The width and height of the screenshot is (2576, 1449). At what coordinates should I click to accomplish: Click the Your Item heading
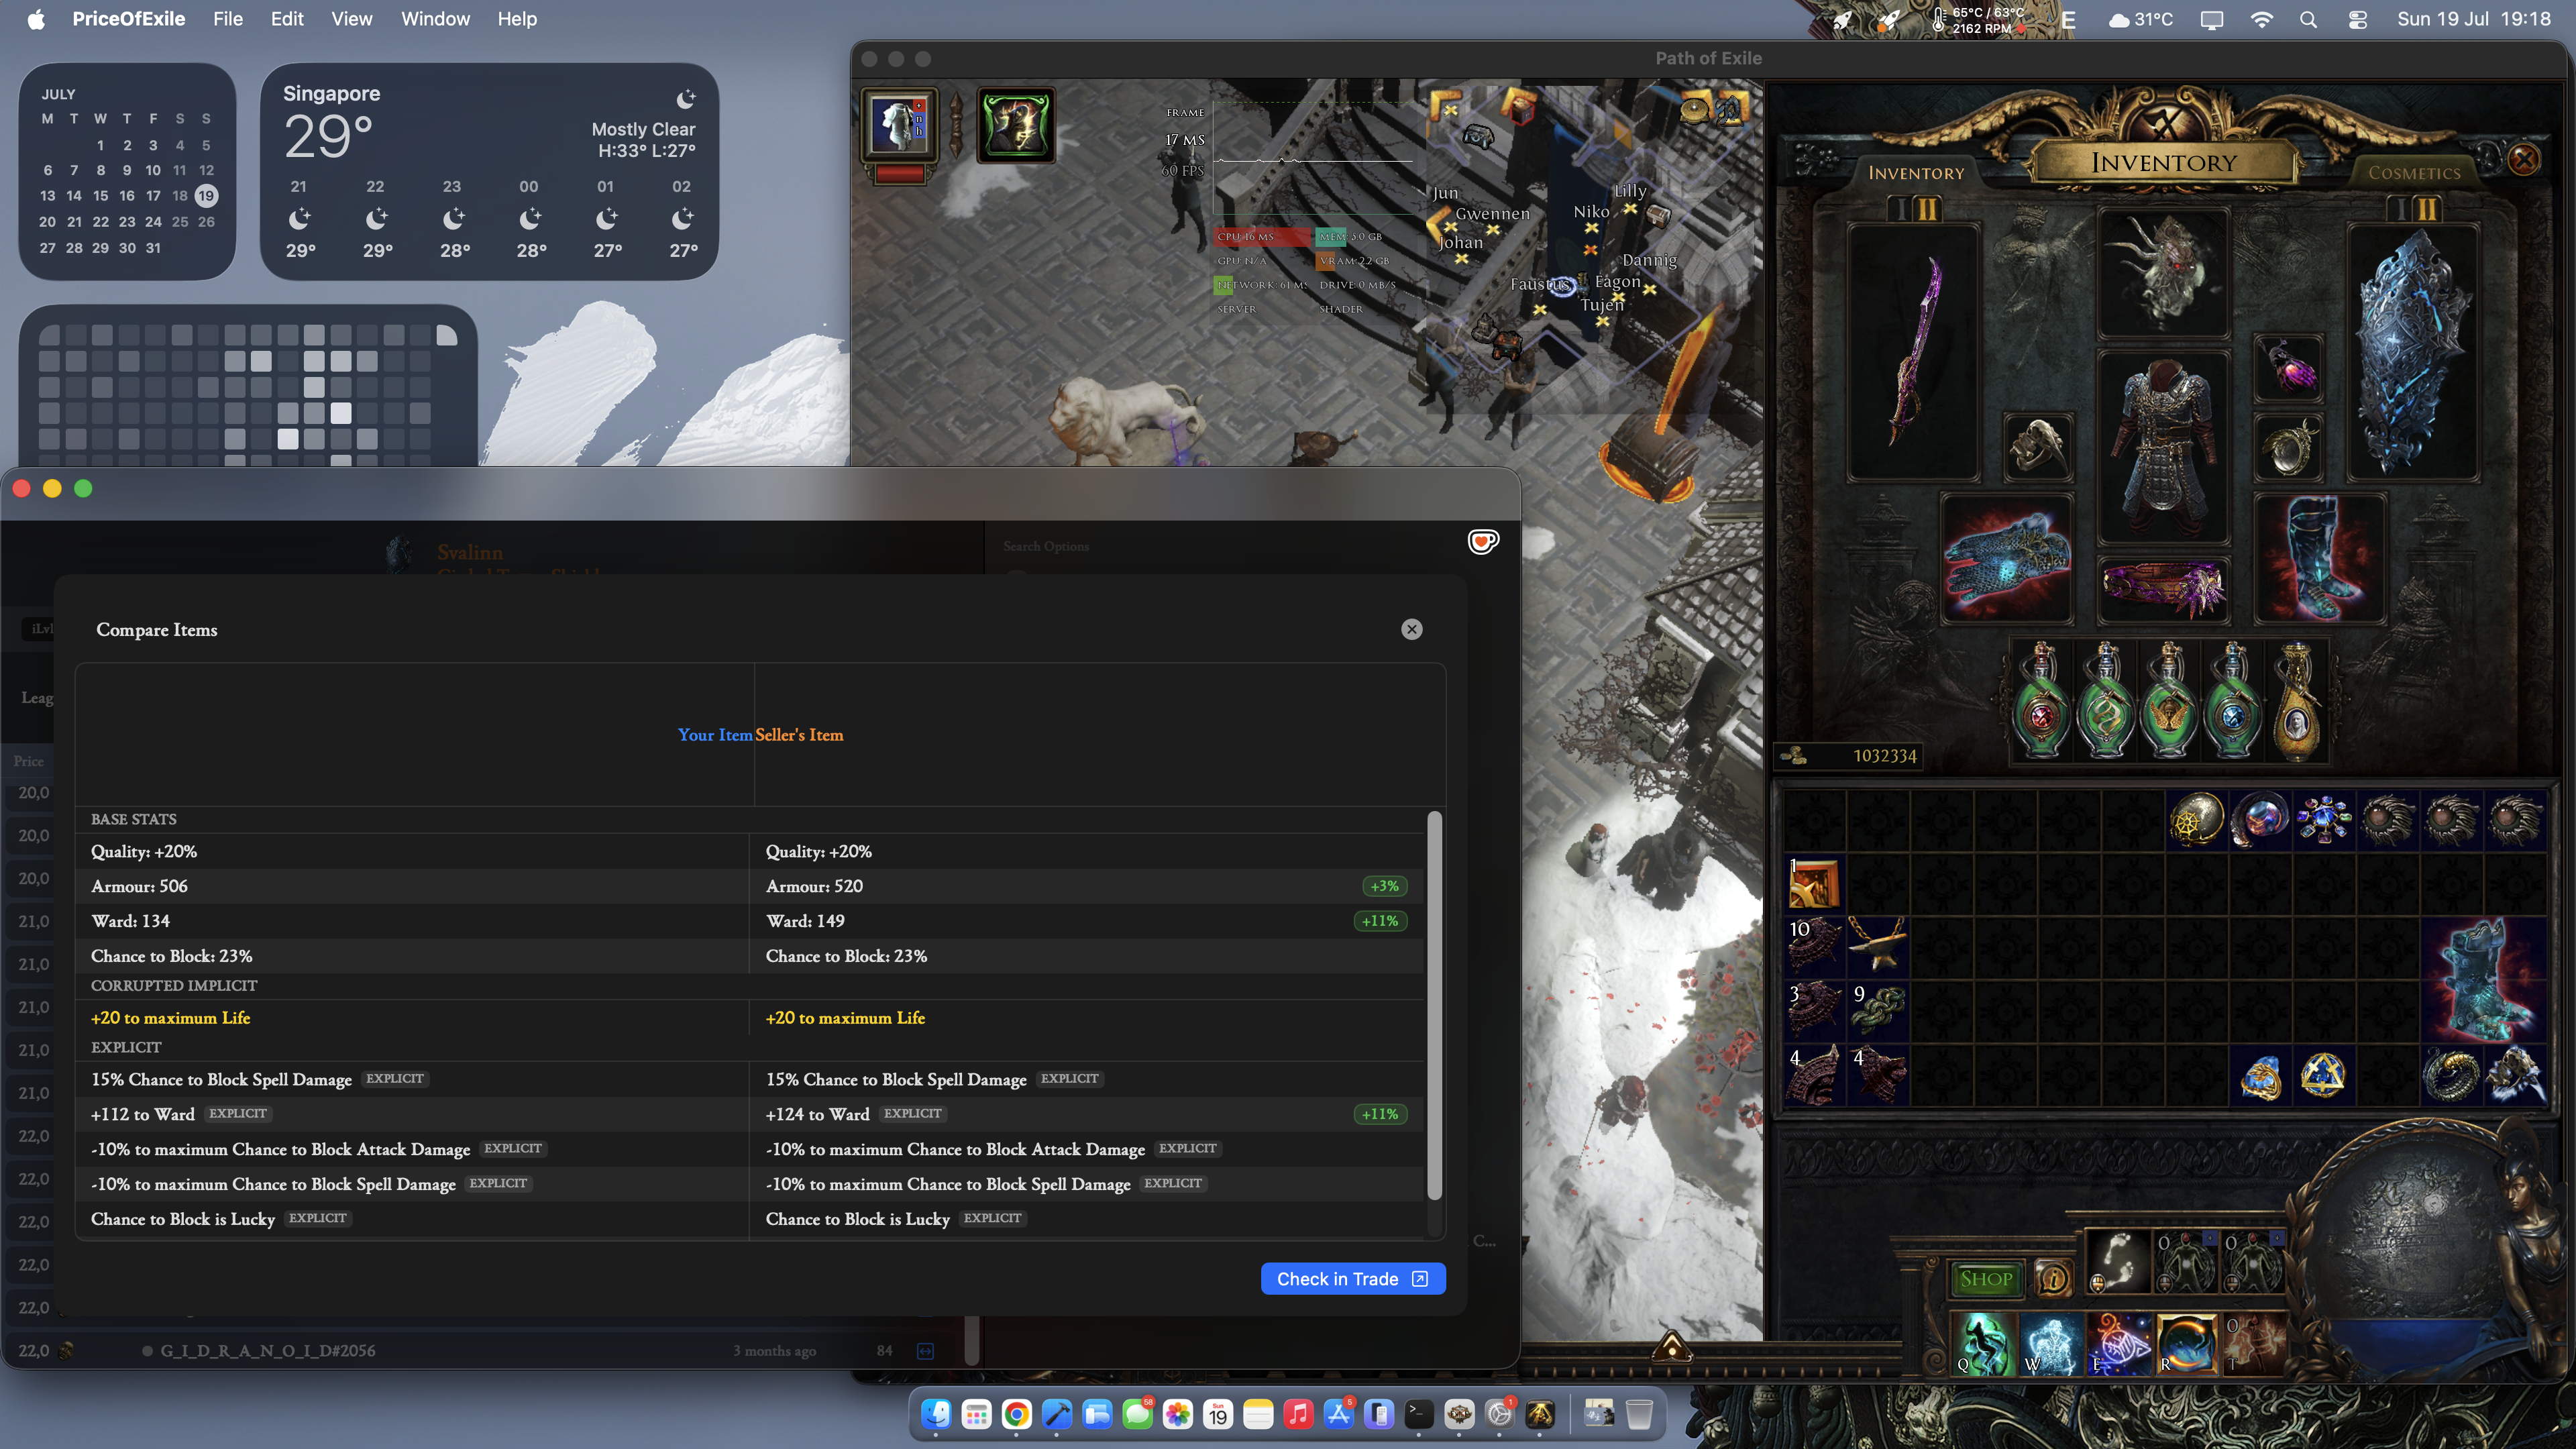(x=715, y=735)
